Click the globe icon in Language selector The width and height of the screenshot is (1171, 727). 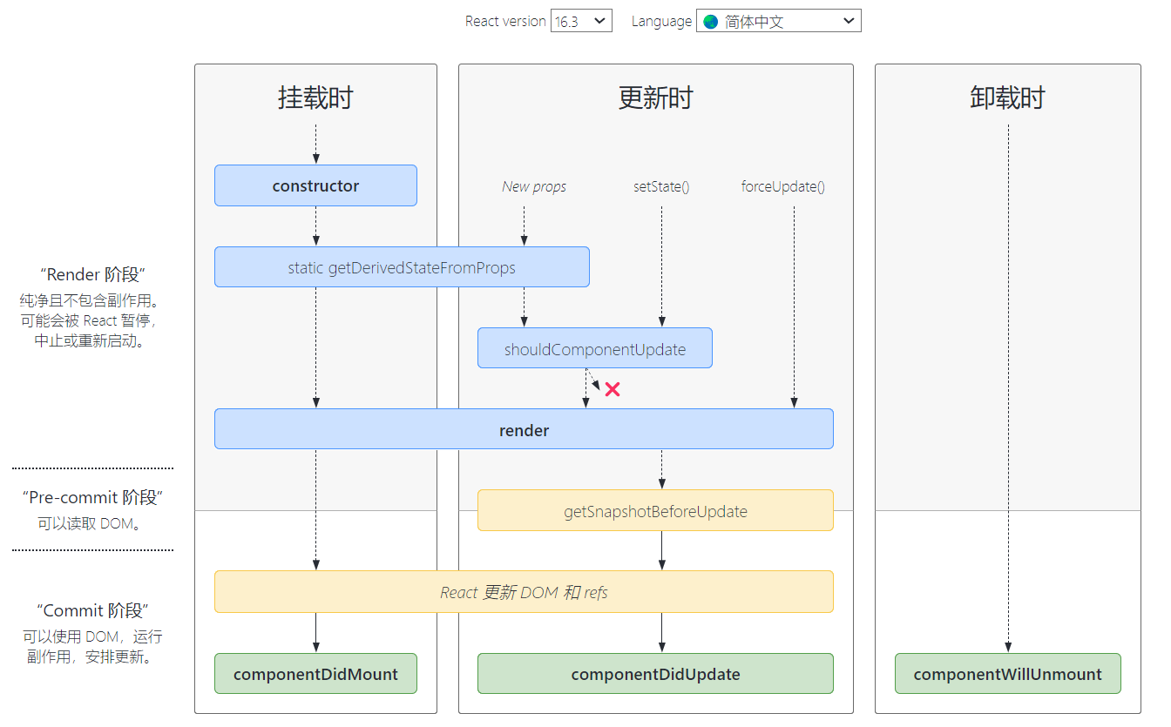tap(711, 21)
